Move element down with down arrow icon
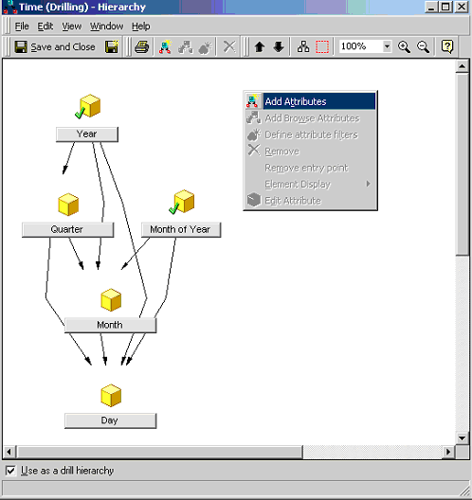 point(279,47)
